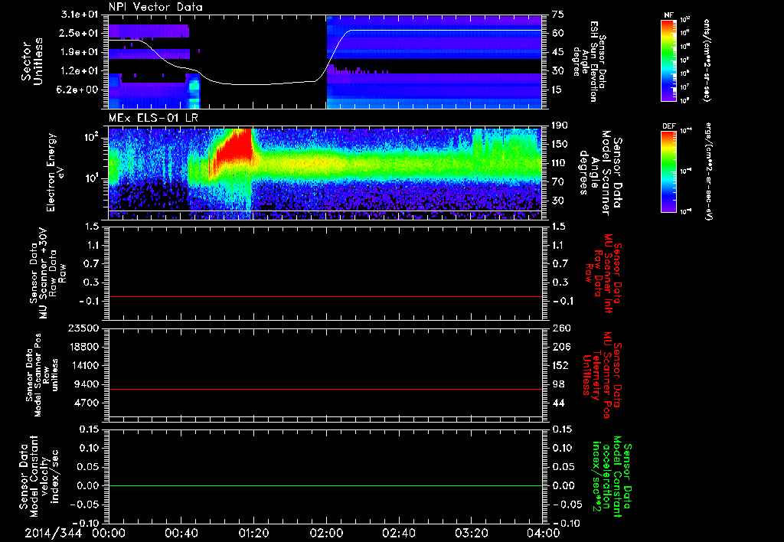This screenshot has width=784, height=542.
Task: Click the "1.9e+01" sector tick value
Action: point(80,52)
